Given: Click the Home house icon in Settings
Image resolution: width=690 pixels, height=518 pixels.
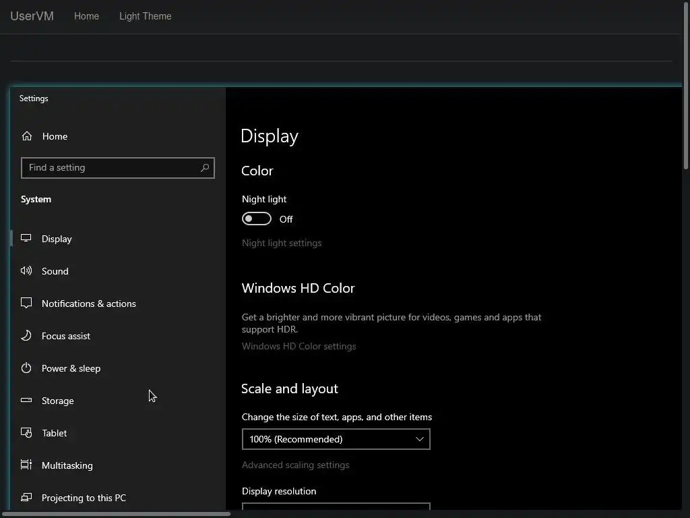Looking at the screenshot, I should [x=27, y=136].
